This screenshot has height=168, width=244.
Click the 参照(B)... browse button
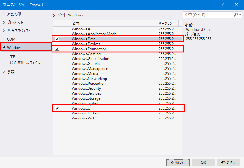(x=178, y=162)
